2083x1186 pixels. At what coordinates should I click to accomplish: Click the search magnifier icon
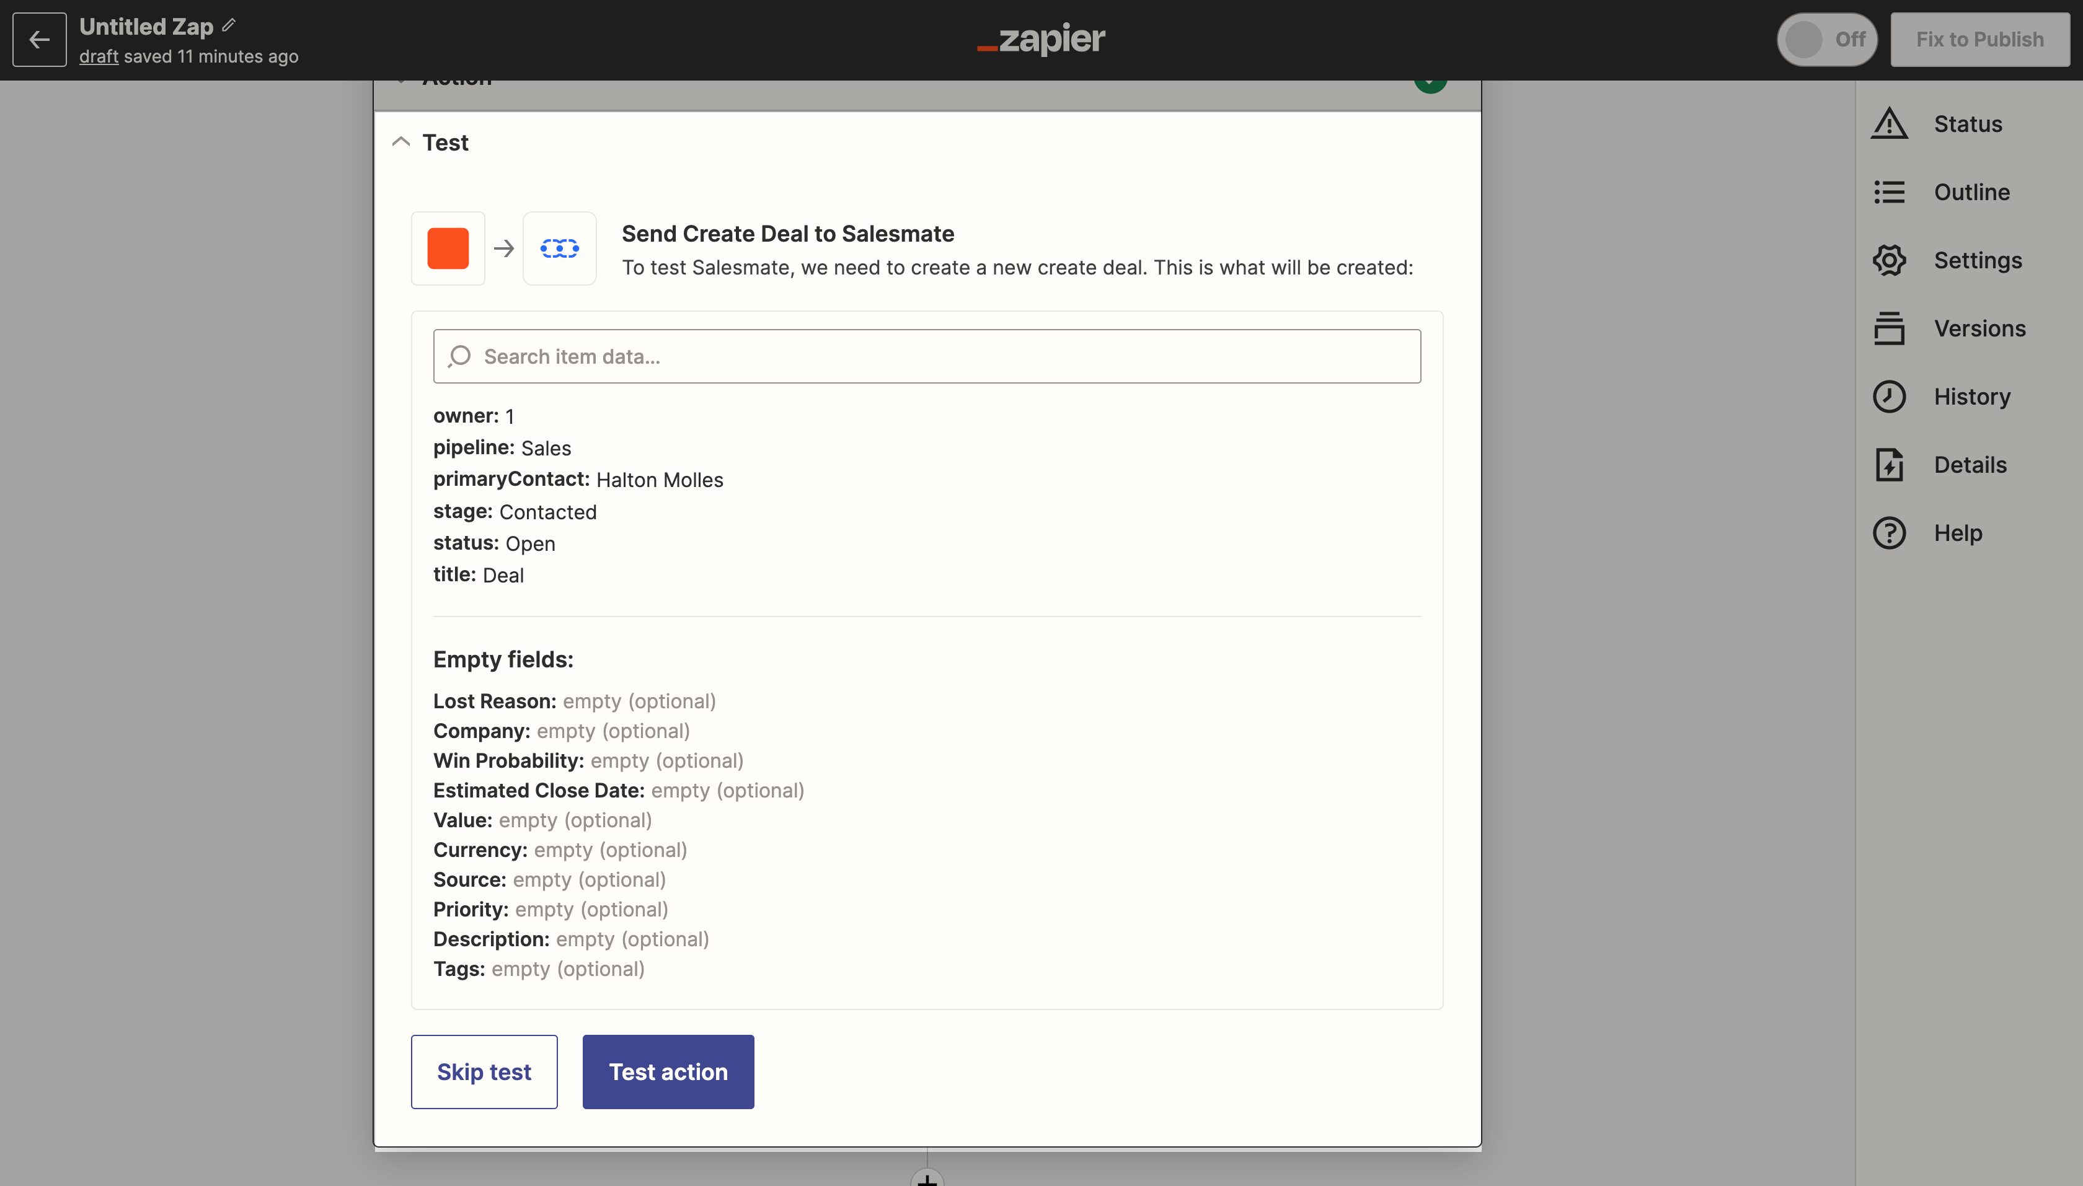pyautogui.click(x=459, y=356)
